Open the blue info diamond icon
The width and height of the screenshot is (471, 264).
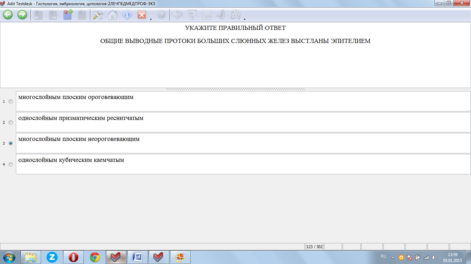tap(127, 15)
